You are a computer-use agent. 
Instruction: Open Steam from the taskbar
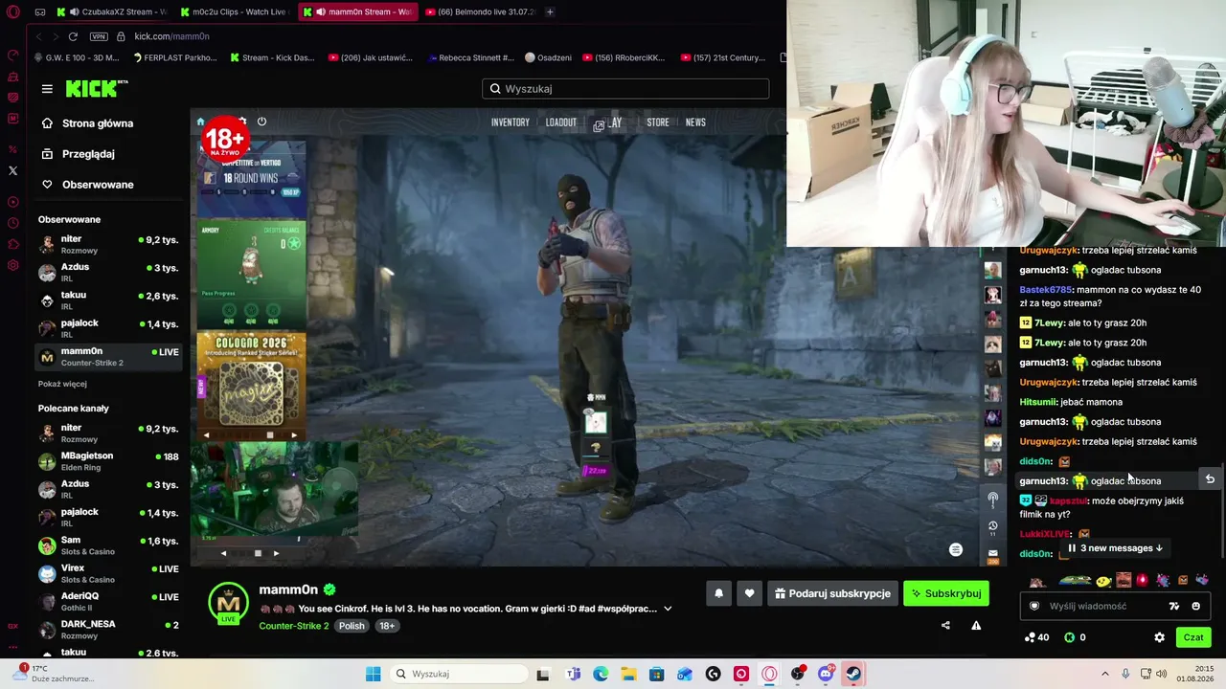click(x=852, y=674)
